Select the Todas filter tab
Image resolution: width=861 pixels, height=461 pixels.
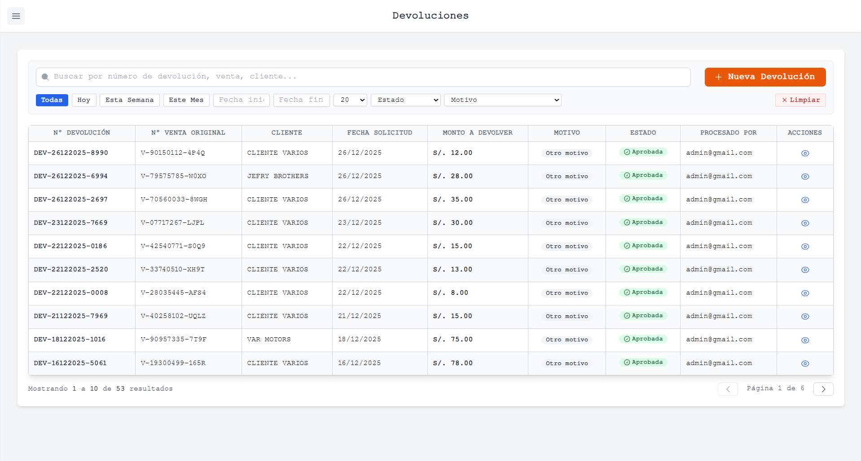point(52,100)
